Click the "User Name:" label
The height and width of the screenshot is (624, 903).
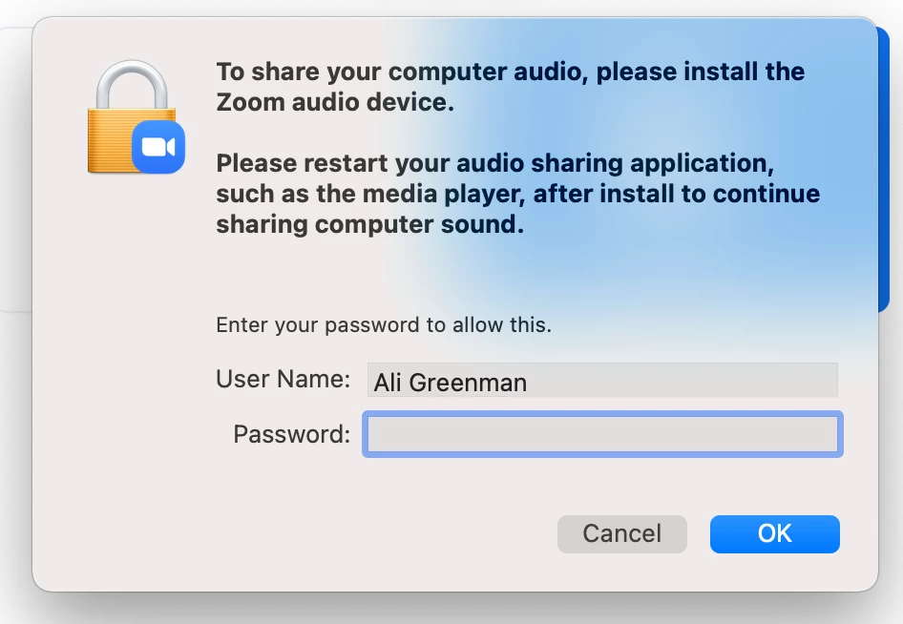pyautogui.click(x=283, y=380)
